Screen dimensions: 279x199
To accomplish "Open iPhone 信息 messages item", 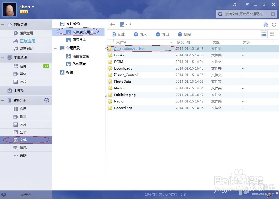I will 26,148.
